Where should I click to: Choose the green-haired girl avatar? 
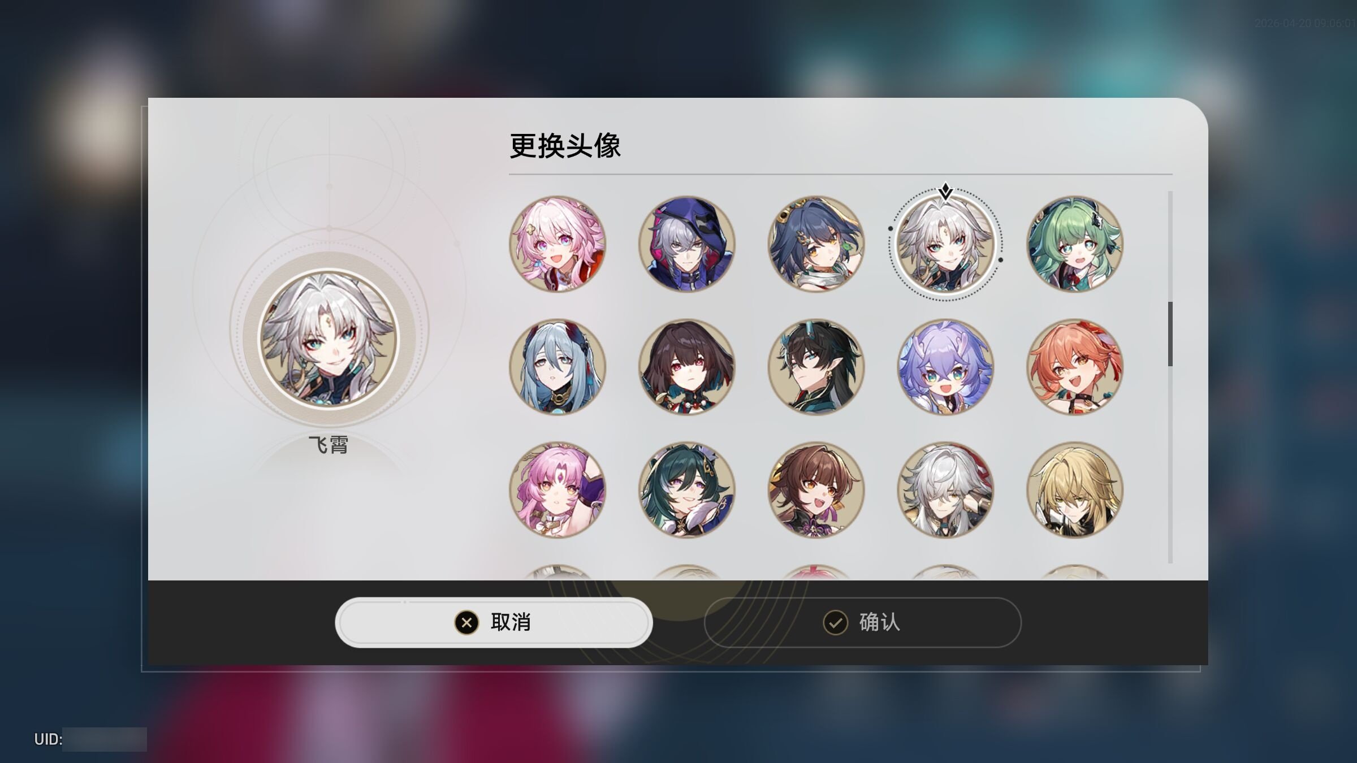click(1075, 244)
